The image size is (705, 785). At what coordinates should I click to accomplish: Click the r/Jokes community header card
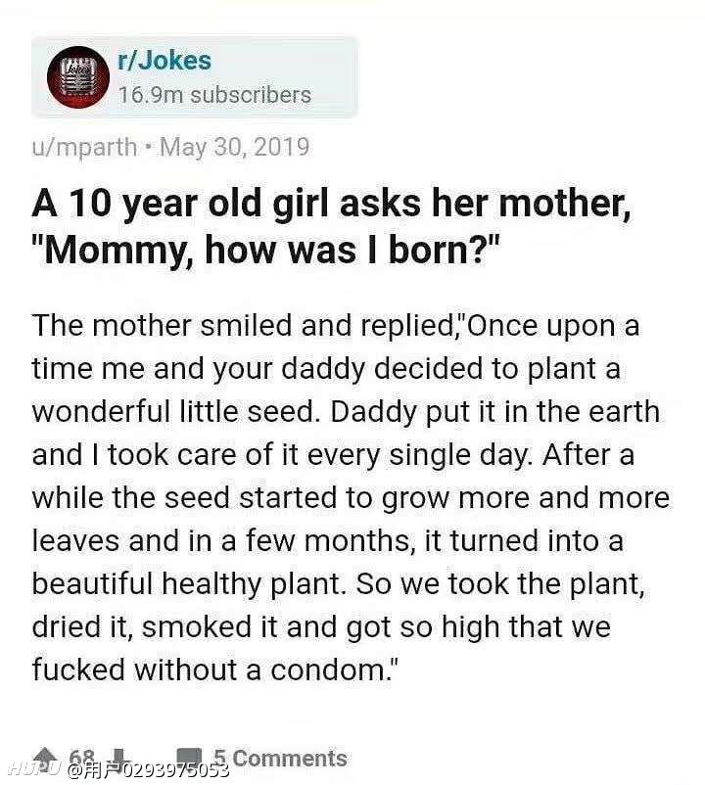(x=195, y=77)
